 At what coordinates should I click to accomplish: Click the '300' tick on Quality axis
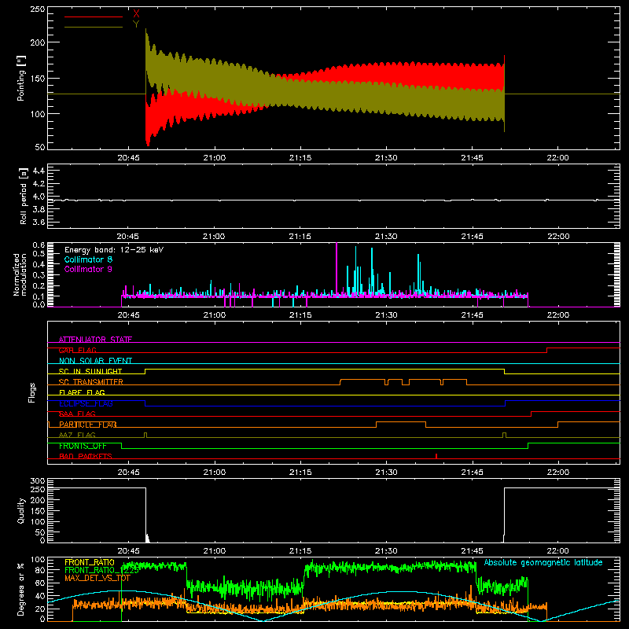[x=38, y=481]
